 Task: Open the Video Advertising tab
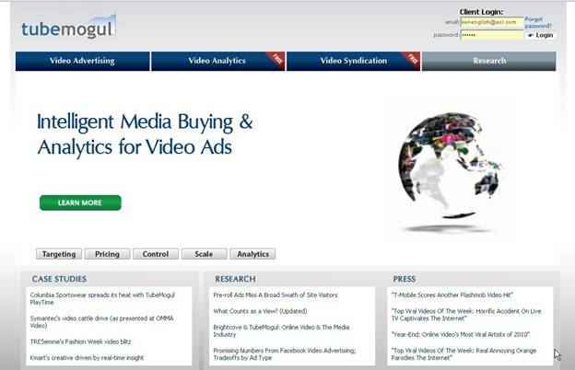83,61
